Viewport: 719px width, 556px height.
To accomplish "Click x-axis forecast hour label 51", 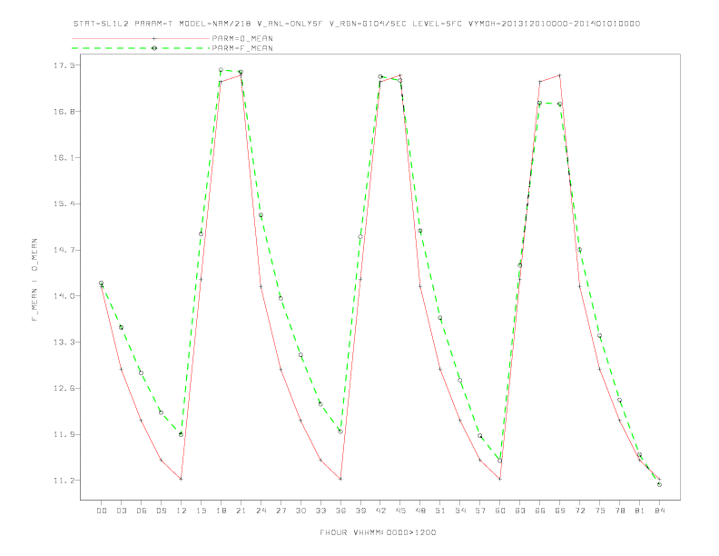I will (440, 511).
